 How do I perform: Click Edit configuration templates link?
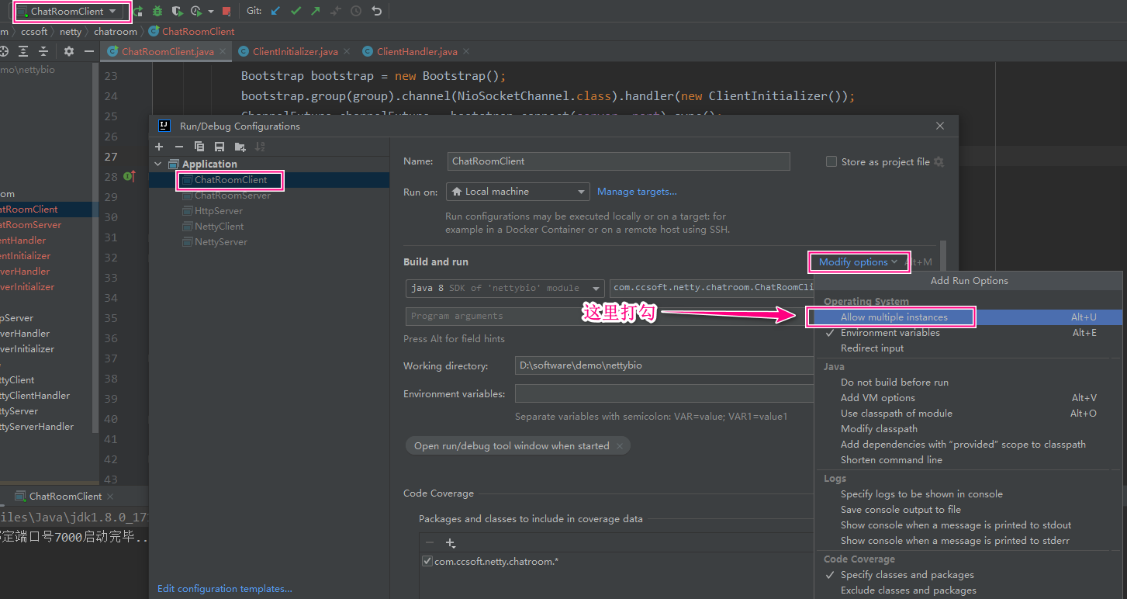pos(225,589)
